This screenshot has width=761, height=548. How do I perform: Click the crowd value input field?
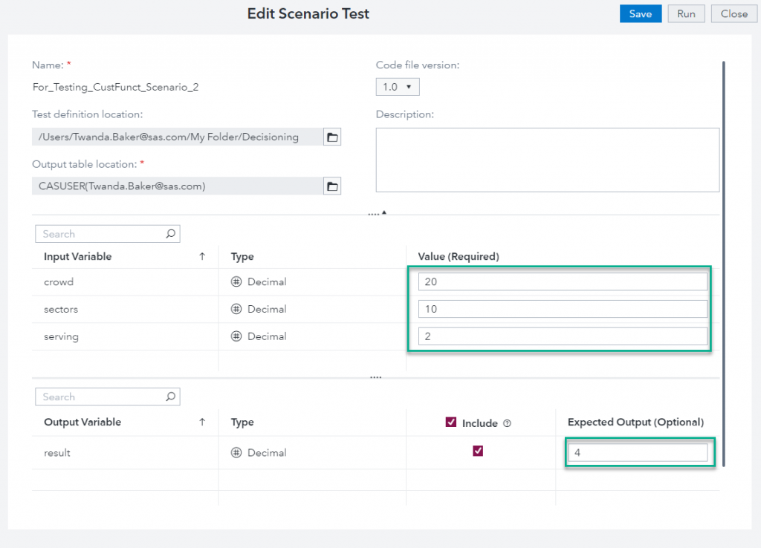562,281
